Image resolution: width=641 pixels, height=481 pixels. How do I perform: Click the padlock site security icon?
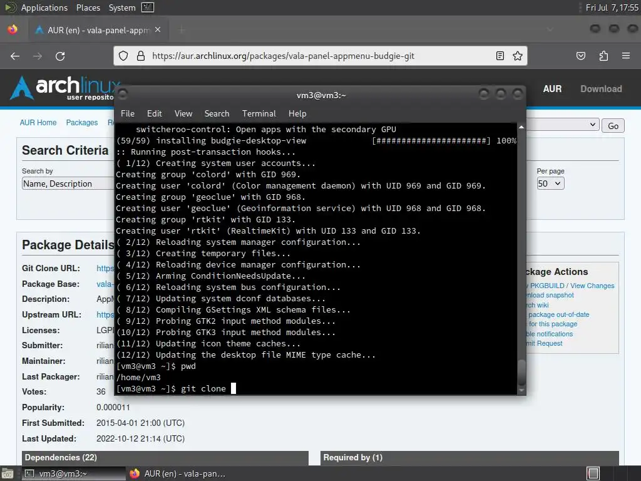click(x=141, y=56)
